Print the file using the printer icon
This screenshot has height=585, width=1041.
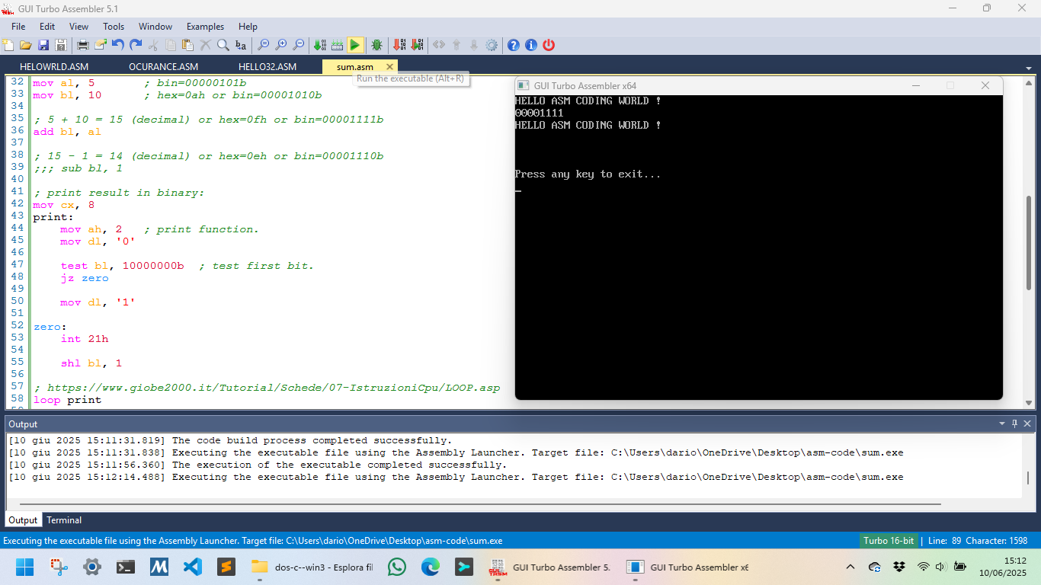(83, 45)
